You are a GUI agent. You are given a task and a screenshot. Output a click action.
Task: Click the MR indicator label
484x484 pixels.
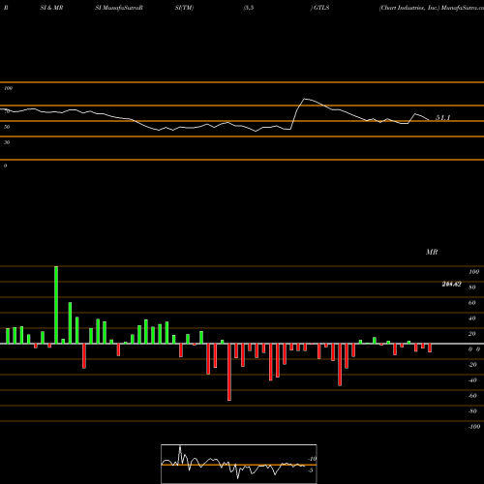[x=432, y=252]
